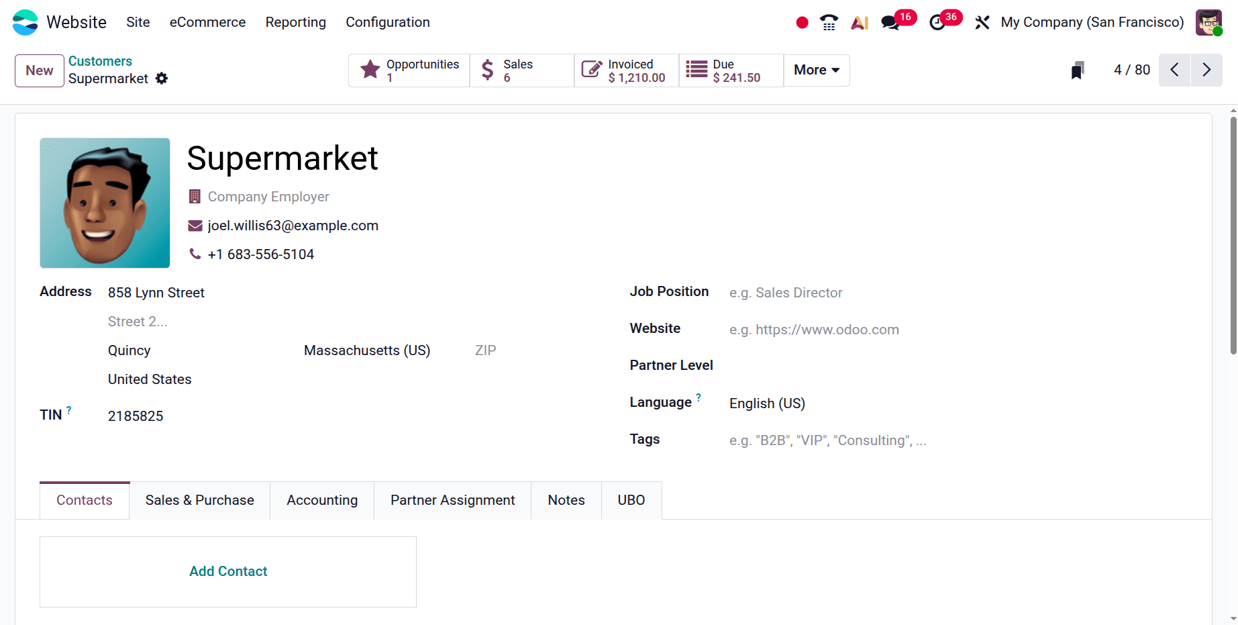Go to the next record arrow

click(x=1206, y=70)
